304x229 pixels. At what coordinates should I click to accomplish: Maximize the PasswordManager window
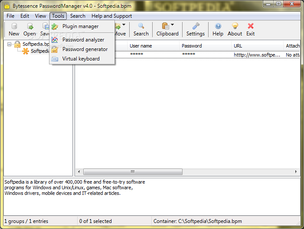(x=278, y=4)
